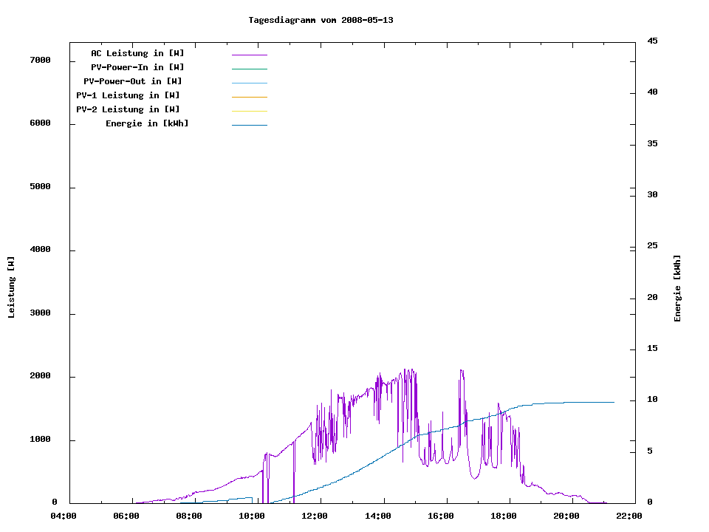Select the PV-Power-In legend label

(x=143, y=67)
